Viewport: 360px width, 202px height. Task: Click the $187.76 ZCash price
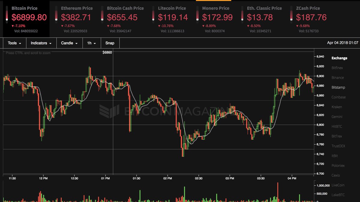pos(312,17)
